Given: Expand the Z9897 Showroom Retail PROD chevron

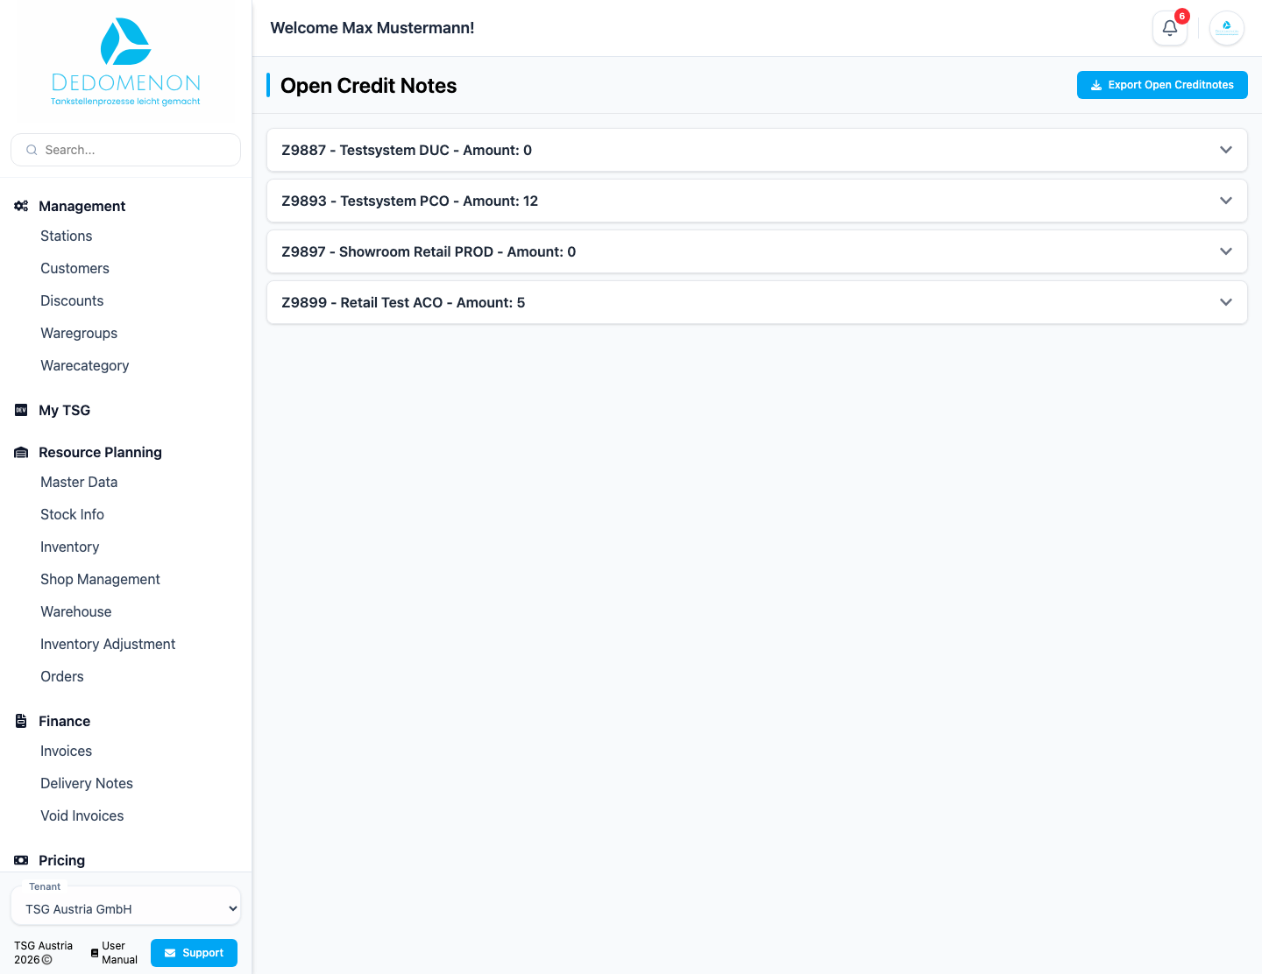Looking at the screenshot, I should pyautogui.click(x=1226, y=251).
